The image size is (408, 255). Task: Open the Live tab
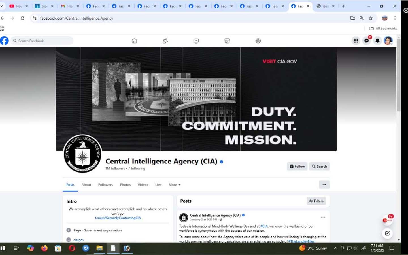158,185
